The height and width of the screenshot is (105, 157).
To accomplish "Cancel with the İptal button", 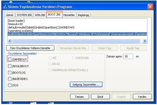I will tap(100, 97).
